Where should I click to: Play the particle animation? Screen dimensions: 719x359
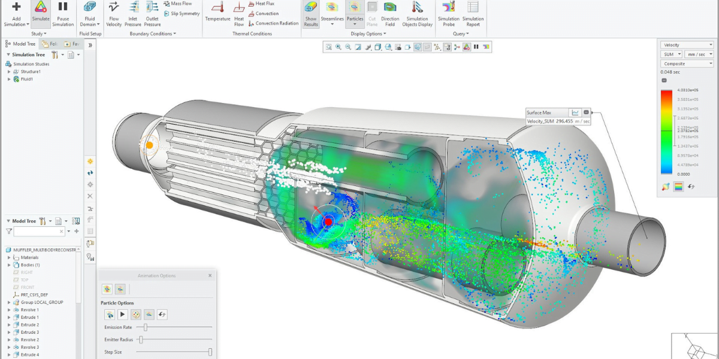pyautogui.click(x=122, y=314)
